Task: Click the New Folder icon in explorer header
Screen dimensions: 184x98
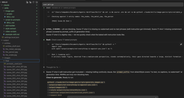Action: pyautogui.click(x=30, y=2)
